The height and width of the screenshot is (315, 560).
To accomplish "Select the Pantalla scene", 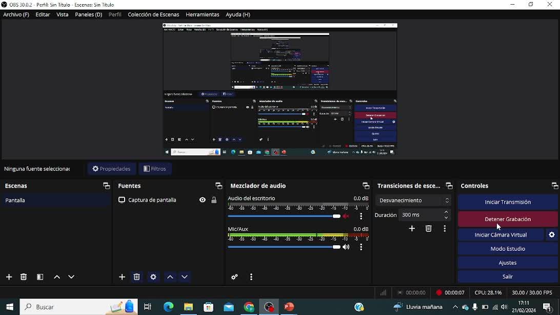I will 56,201.
